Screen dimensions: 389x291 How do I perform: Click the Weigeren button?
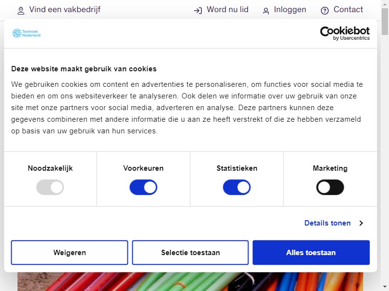pos(70,252)
